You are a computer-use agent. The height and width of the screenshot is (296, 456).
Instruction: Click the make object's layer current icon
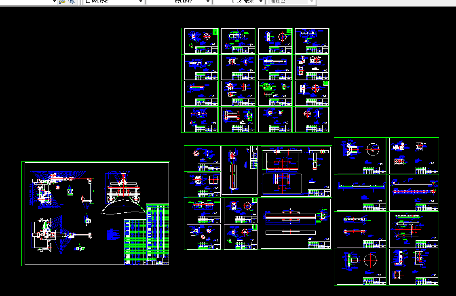tap(62, 2)
